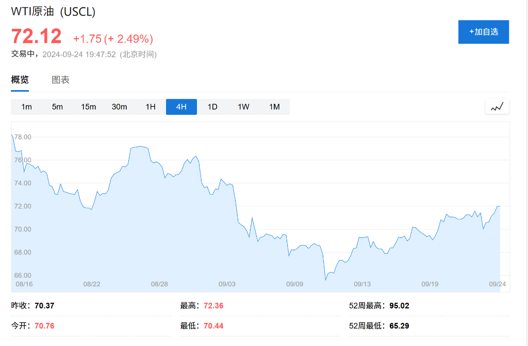Set chart to 30m interval
The height and width of the screenshot is (346, 528).
click(x=119, y=107)
